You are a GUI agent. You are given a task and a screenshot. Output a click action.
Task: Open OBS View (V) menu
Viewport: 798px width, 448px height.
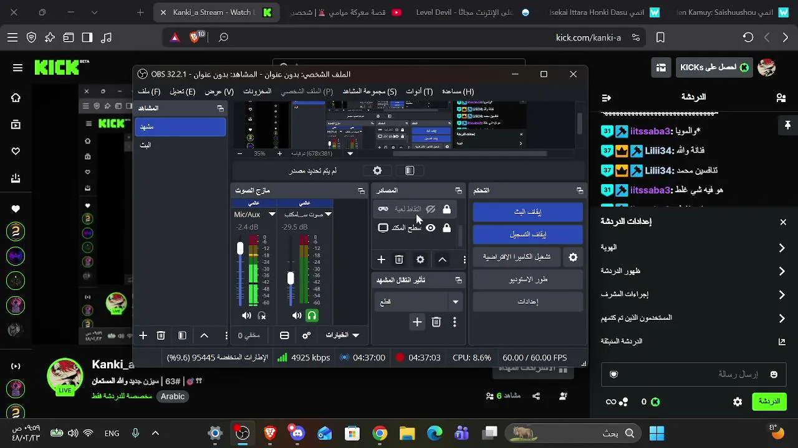coord(219,91)
